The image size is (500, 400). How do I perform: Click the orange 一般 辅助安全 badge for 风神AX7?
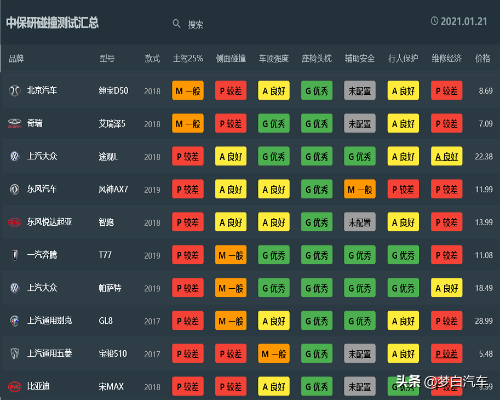click(x=360, y=190)
